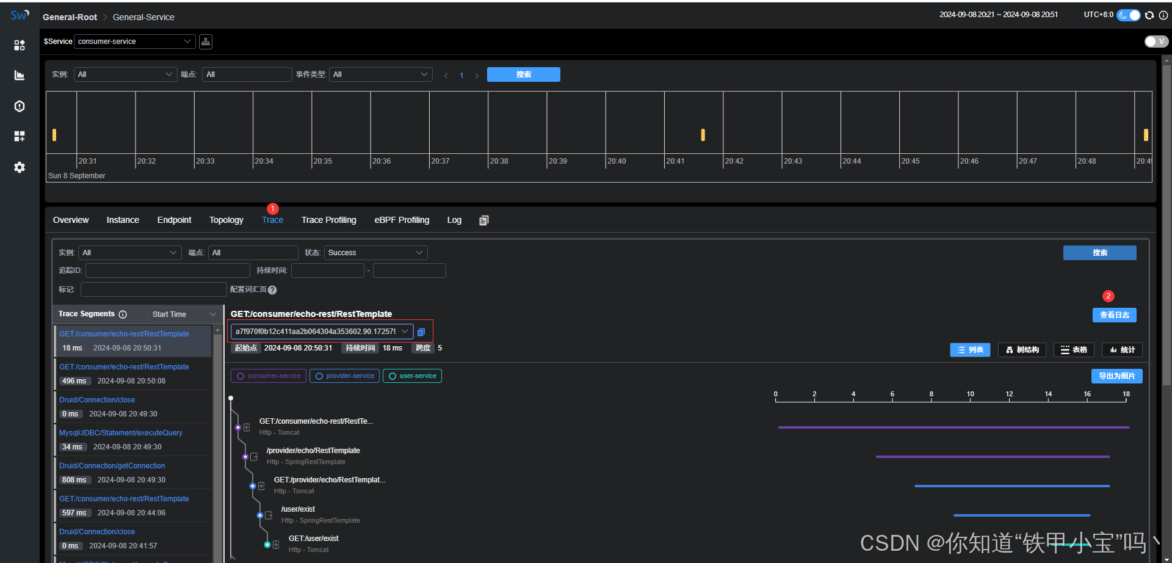Viewport: 1172px width, 563px height.
Task: Click the events 端点 input field
Action: point(247,74)
